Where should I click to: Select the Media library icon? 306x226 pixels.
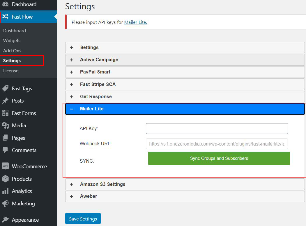(5, 125)
